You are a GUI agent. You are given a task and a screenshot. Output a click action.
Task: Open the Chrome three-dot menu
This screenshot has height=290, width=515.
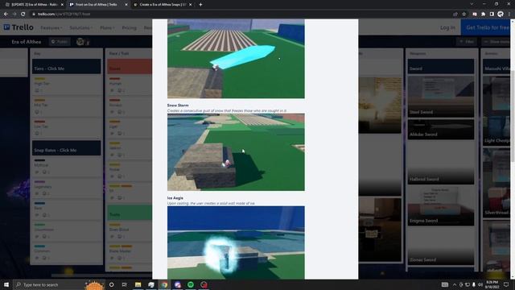click(x=509, y=14)
